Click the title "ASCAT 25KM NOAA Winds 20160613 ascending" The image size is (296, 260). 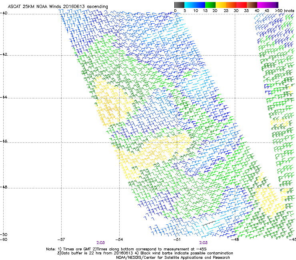point(58,7)
